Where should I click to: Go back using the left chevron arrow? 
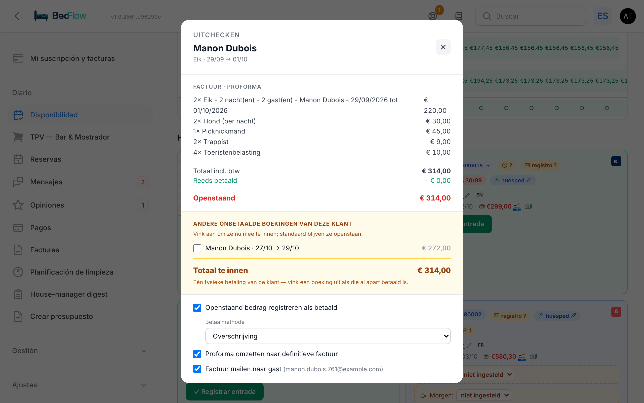coord(17,16)
